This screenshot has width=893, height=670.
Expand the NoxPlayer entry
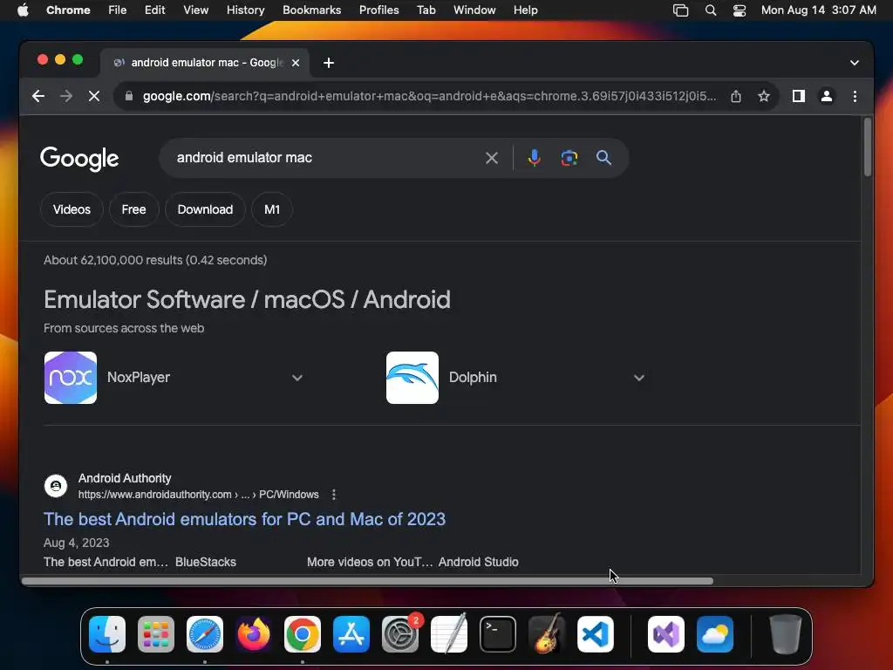click(x=297, y=378)
